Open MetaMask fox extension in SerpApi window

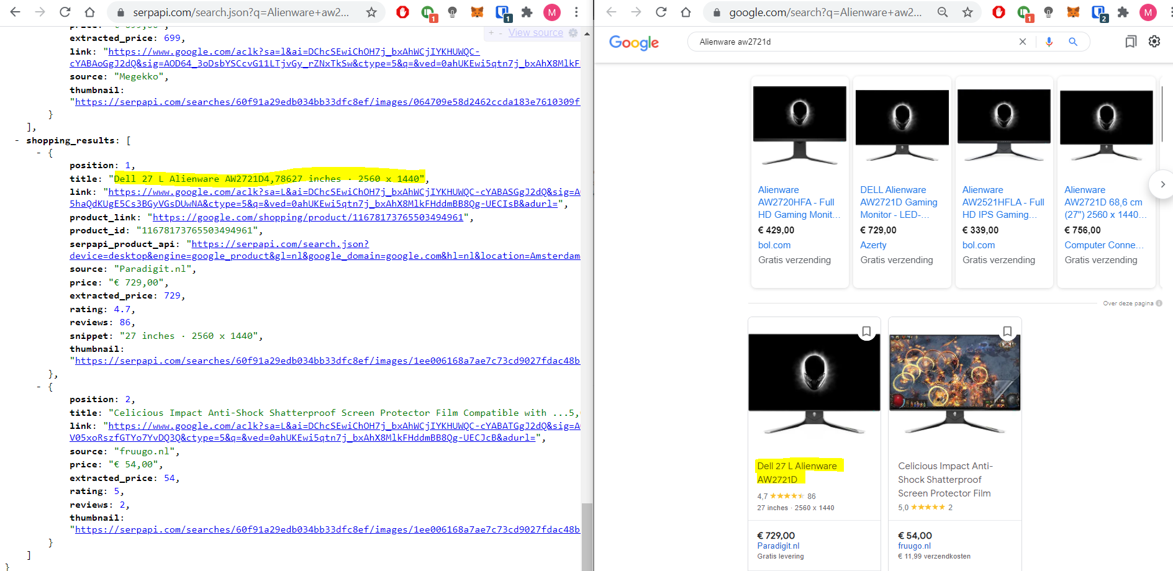click(477, 12)
